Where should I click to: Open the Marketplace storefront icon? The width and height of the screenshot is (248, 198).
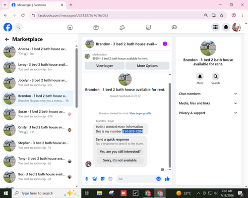(x=148, y=27)
